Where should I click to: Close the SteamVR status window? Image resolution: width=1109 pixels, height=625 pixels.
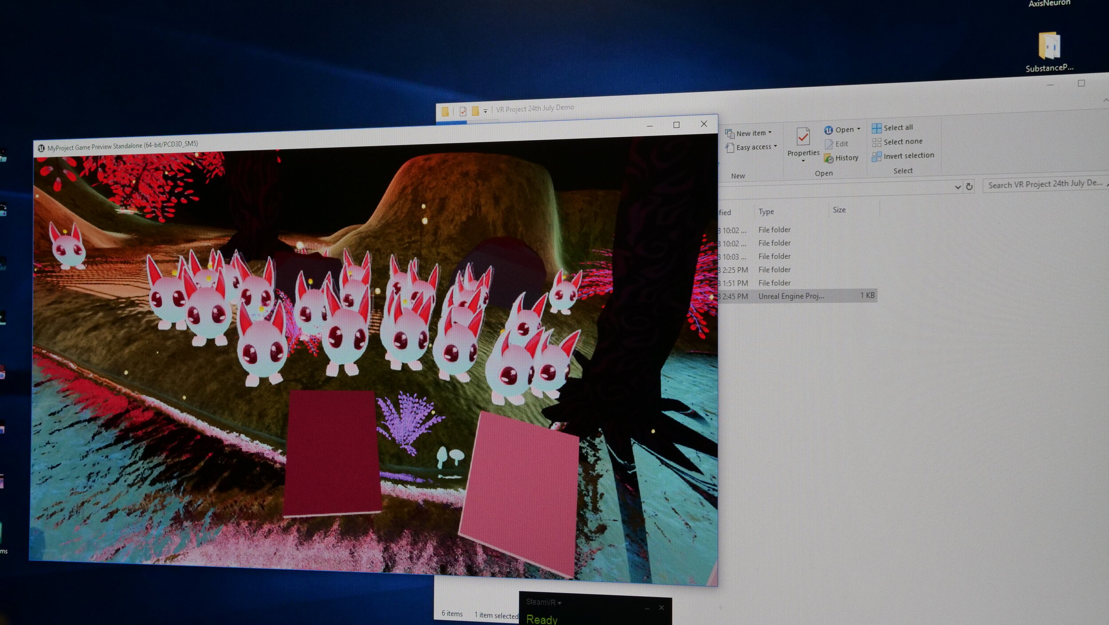661,608
